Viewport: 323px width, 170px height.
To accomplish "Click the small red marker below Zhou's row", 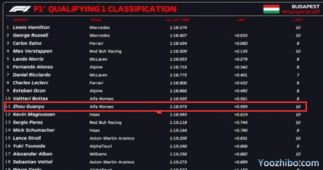I will [159, 112].
